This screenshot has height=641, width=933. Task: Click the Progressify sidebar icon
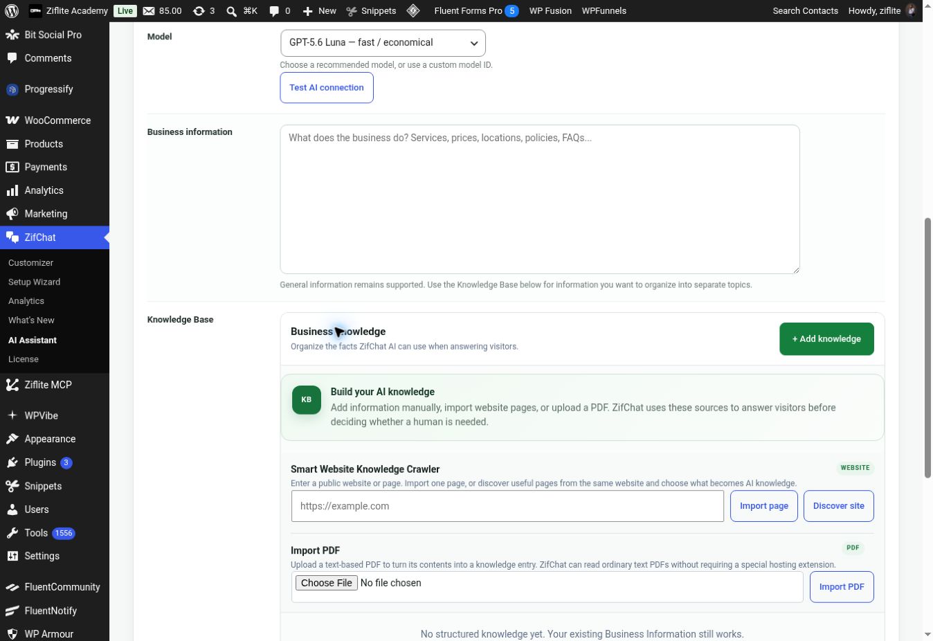pos(12,89)
